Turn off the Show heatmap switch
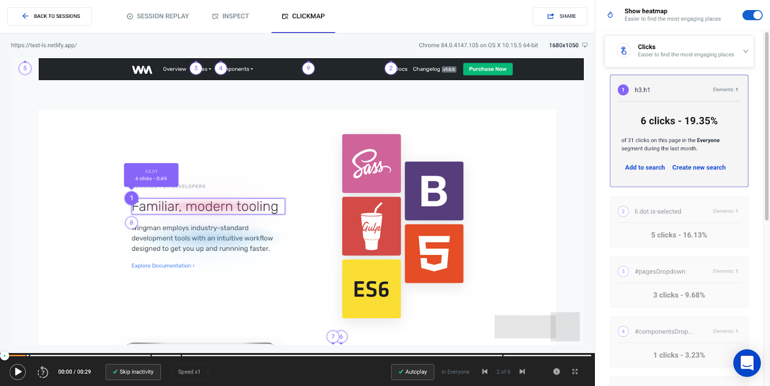 click(752, 15)
